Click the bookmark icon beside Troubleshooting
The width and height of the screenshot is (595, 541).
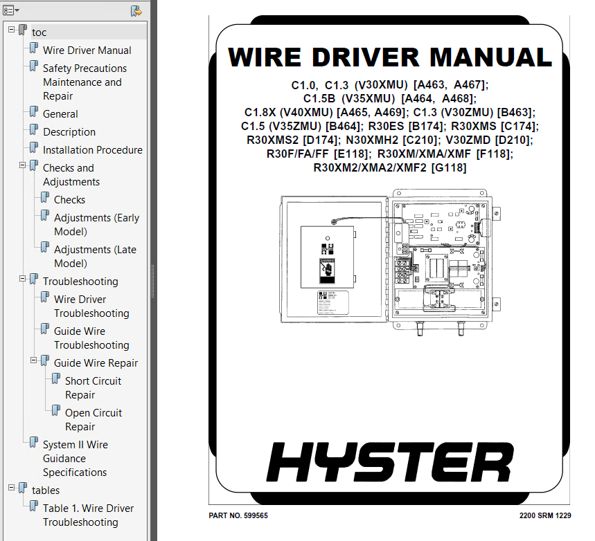pos(34,279)
